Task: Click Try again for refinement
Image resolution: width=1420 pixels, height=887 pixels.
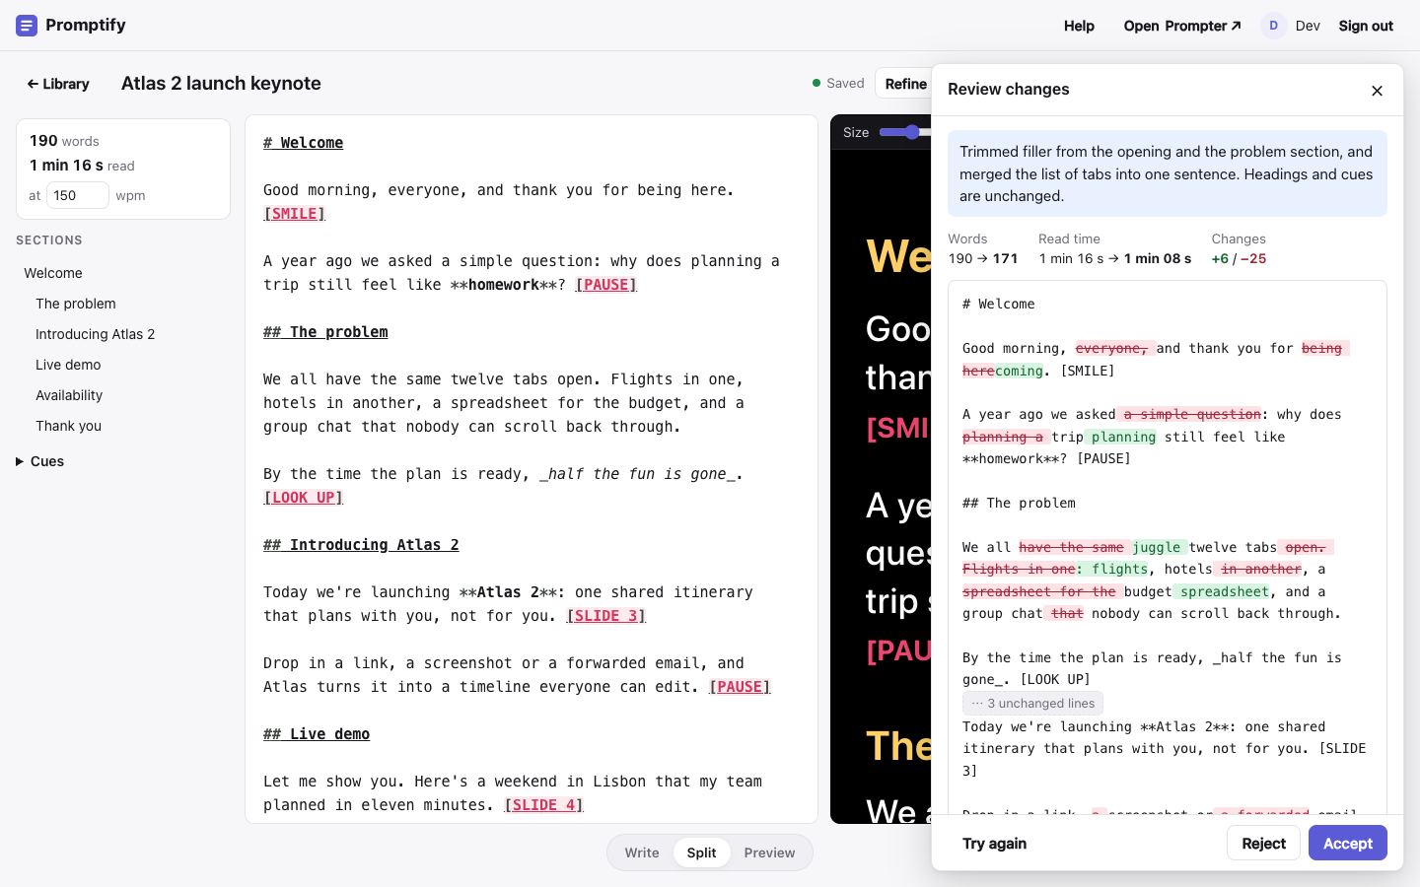Action: (x=994, y=843)
